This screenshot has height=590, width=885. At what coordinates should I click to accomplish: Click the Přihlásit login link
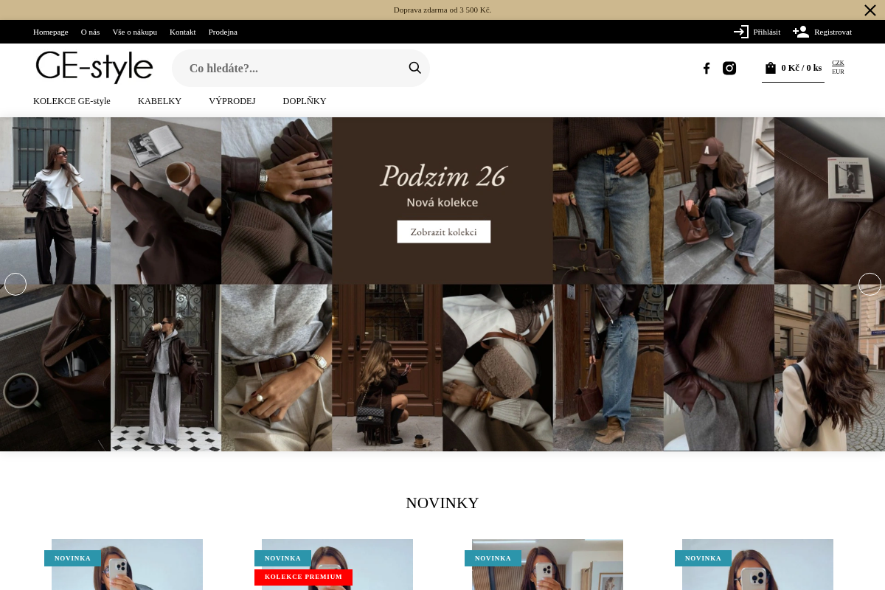[x=767, y=32]
